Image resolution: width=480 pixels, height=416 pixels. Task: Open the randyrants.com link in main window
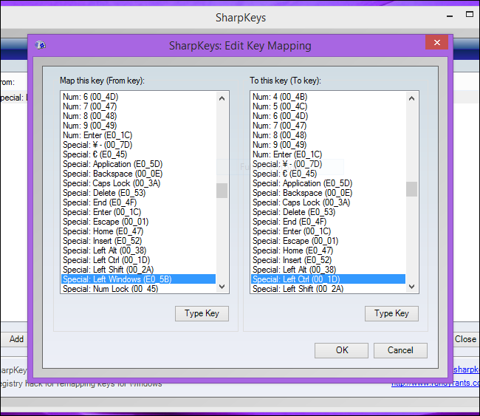point(435,383)
